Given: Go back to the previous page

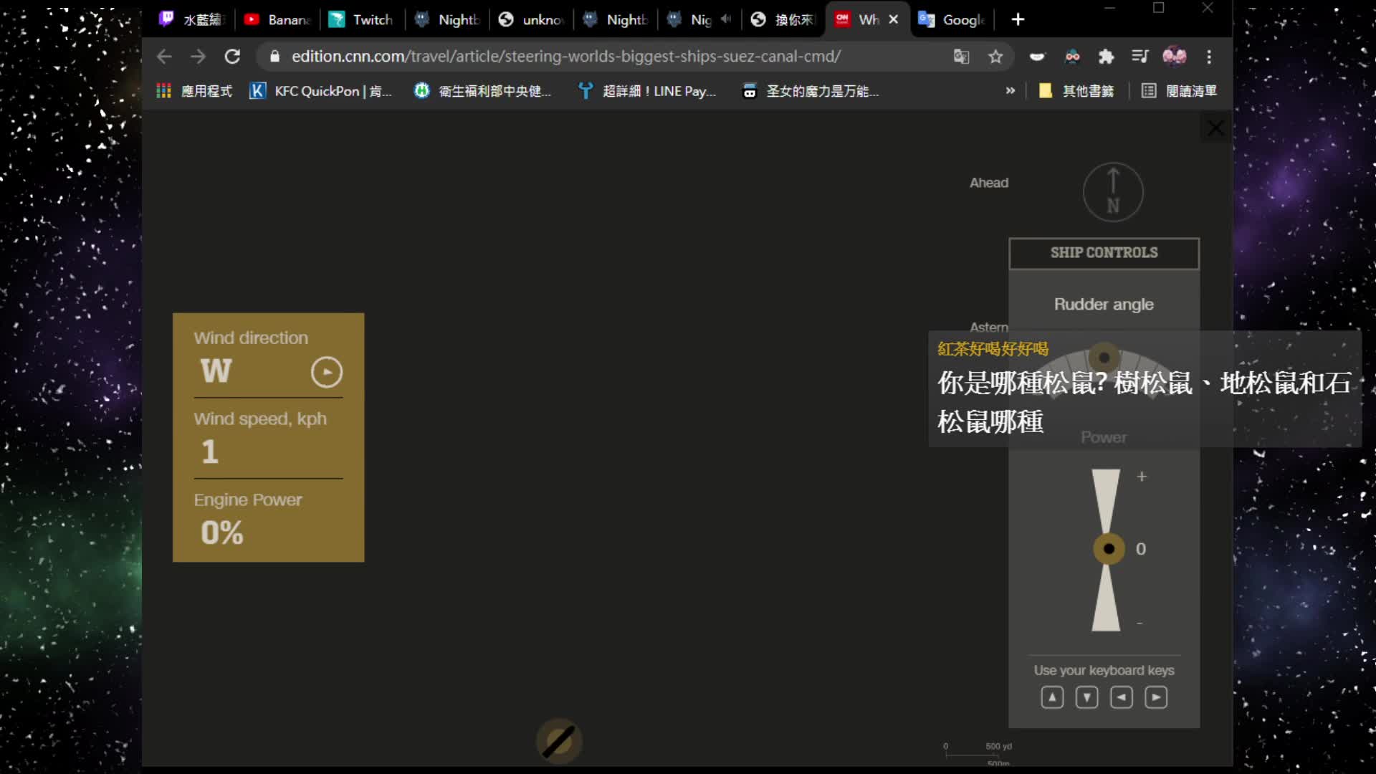Looking at the screenshot, I should coord(164,57).
